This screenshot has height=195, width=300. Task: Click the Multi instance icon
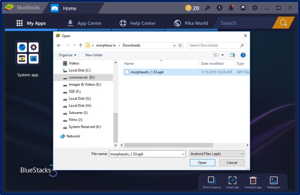[212, 180]
